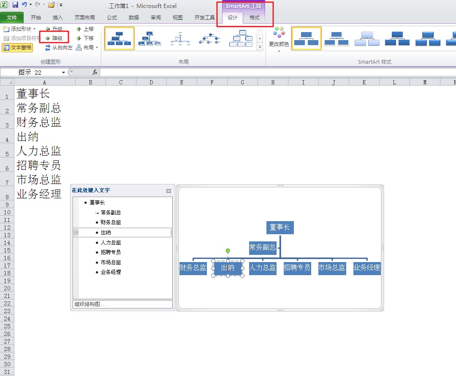Open the 添加形状 dropdown arrow
This screenshot has width=456, height=376.
(34, 29)
